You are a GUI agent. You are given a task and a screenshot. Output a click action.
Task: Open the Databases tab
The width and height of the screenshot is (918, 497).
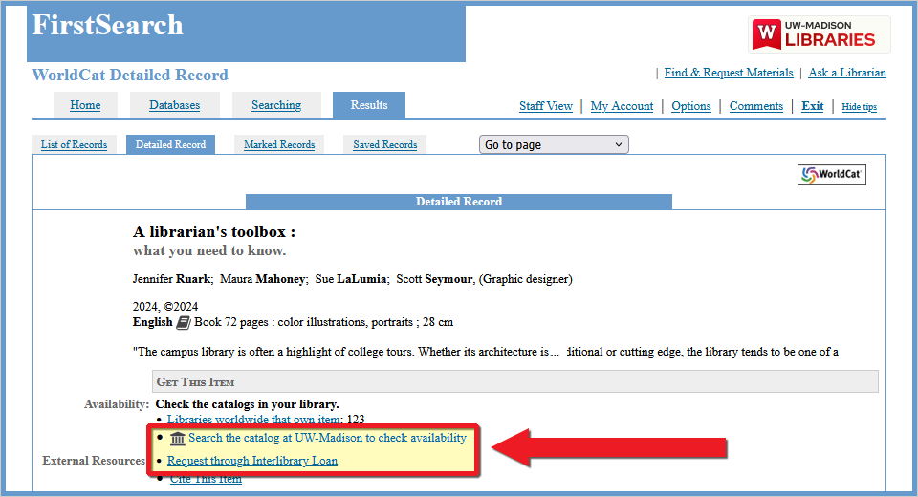click(174, 105)
